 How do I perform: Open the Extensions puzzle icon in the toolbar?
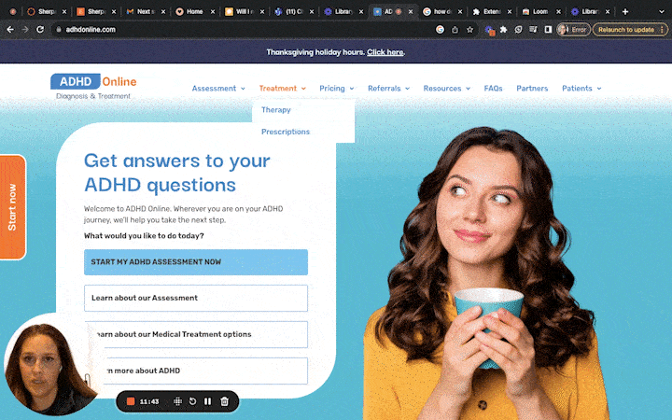coord(504,30)
